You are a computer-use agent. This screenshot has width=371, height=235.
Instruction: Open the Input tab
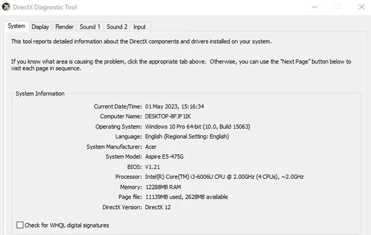click(x=139, y=27)
